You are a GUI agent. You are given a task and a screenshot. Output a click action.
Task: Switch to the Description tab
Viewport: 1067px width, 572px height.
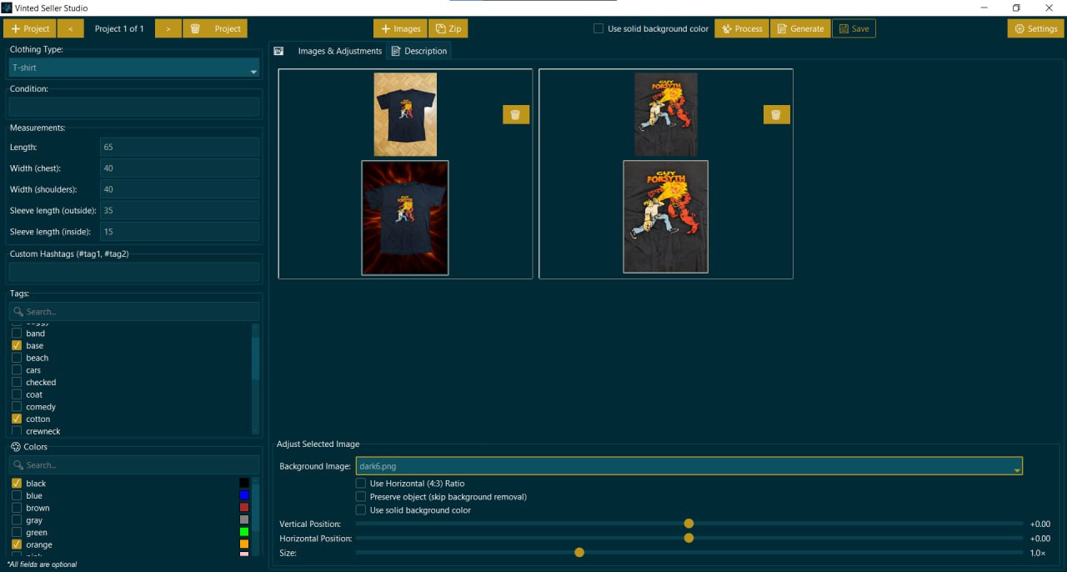pos(419,51)
